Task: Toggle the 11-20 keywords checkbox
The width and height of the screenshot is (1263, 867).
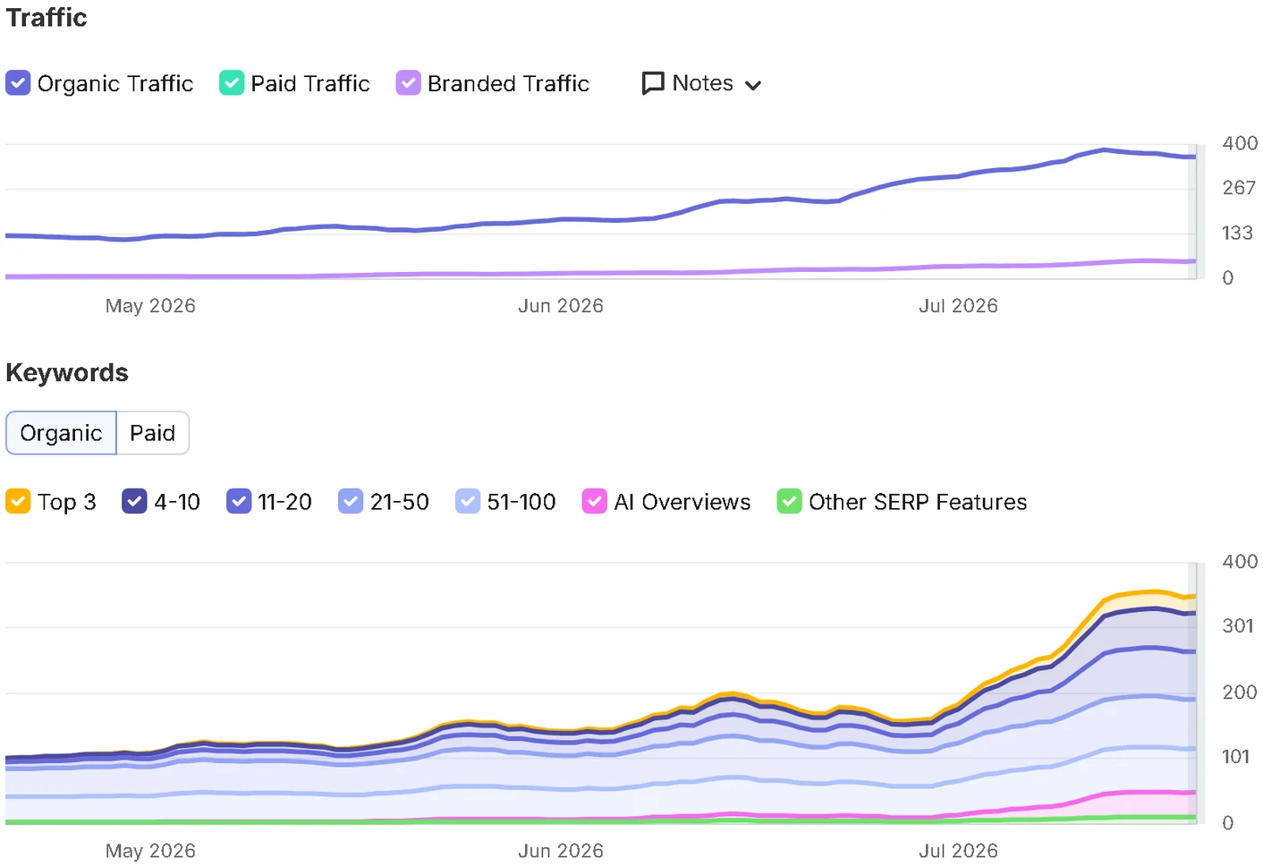Action: pos(239,501)
